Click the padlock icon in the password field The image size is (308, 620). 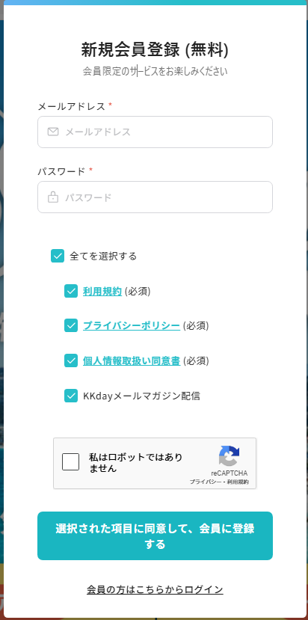pos(53,197)
